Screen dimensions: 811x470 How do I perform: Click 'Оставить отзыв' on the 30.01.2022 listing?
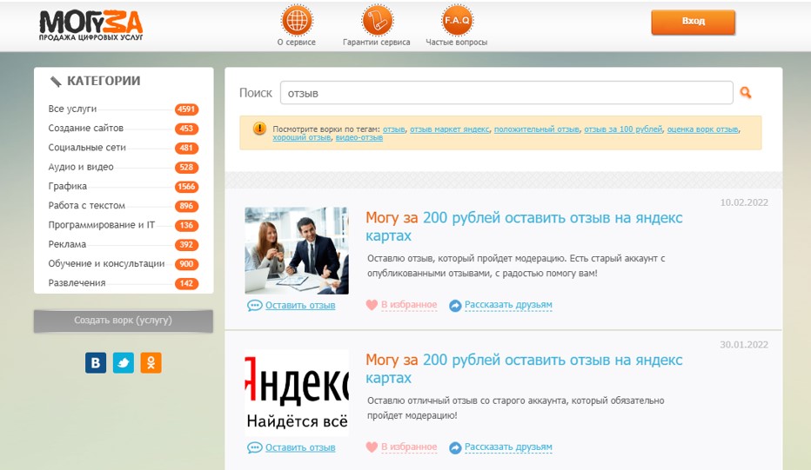pos(300,447)
